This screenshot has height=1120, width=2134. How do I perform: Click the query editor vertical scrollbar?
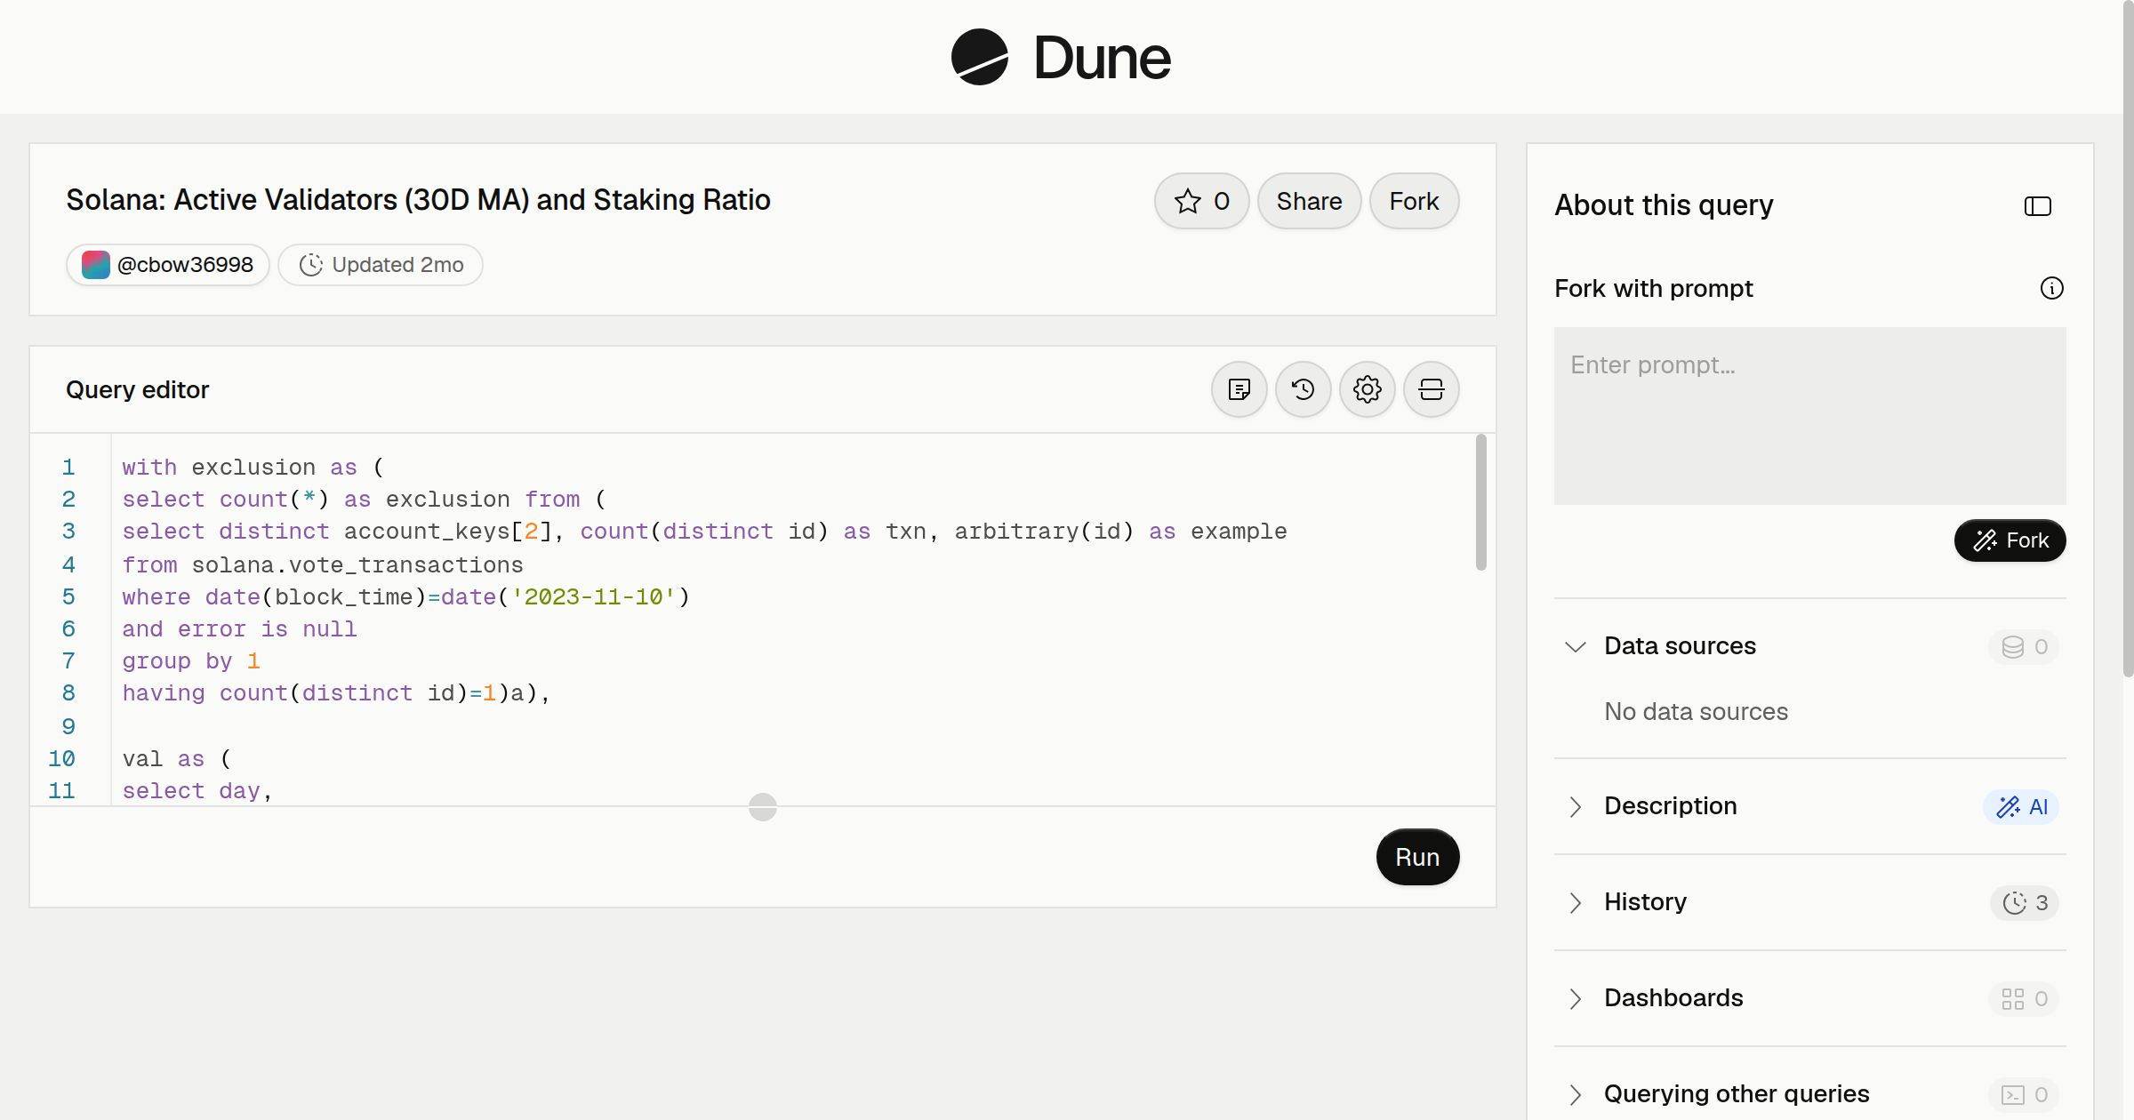(x=1480, y=502)
